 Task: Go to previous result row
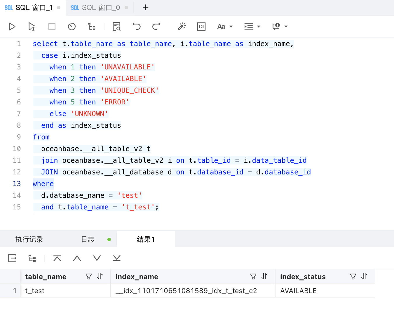[x=77, y=258]
